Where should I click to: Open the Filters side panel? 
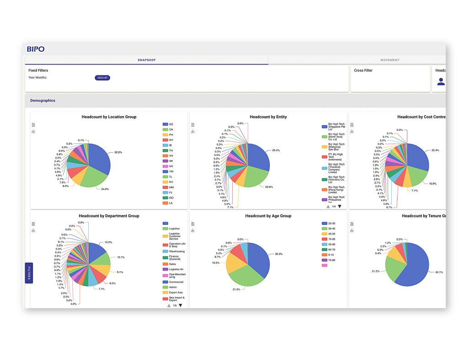click(29, 273)
